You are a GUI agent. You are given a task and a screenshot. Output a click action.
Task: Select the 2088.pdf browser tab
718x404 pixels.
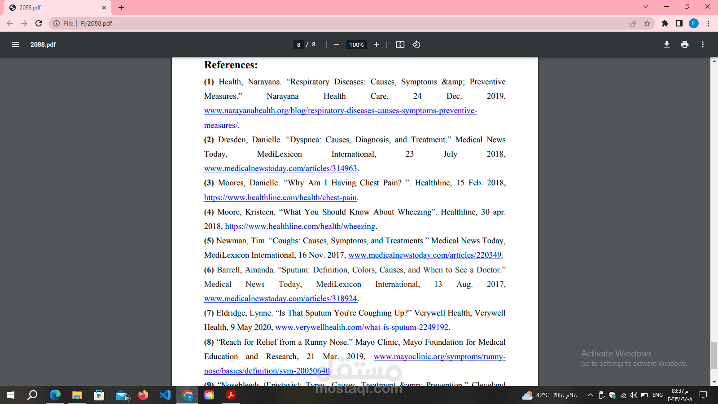point(57,8)
